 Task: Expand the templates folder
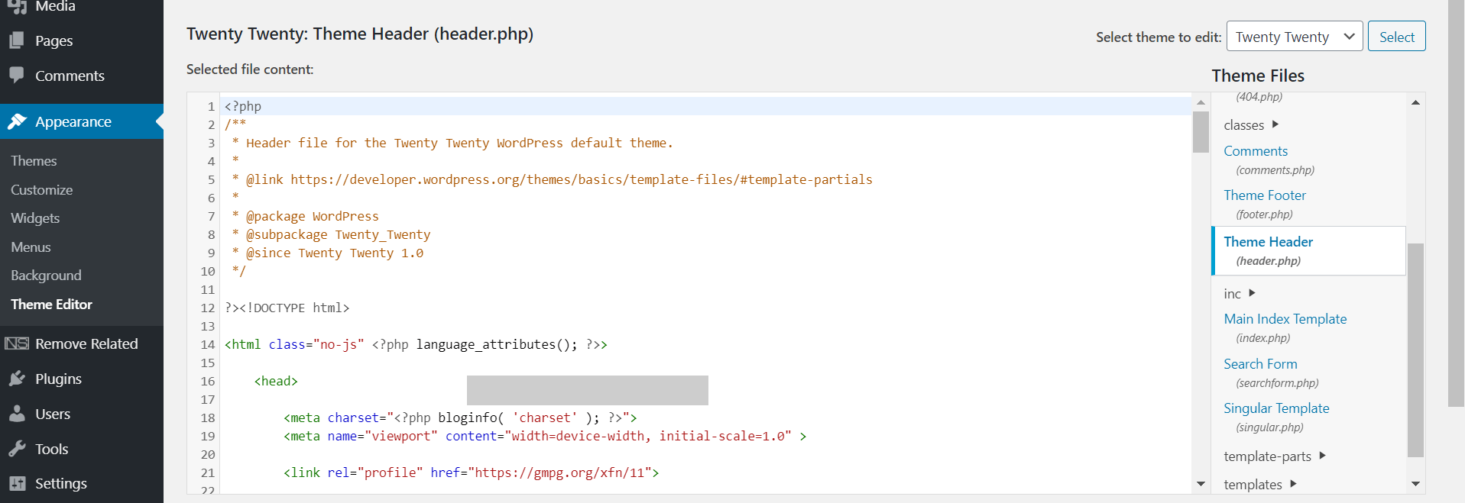point(1259,484)
